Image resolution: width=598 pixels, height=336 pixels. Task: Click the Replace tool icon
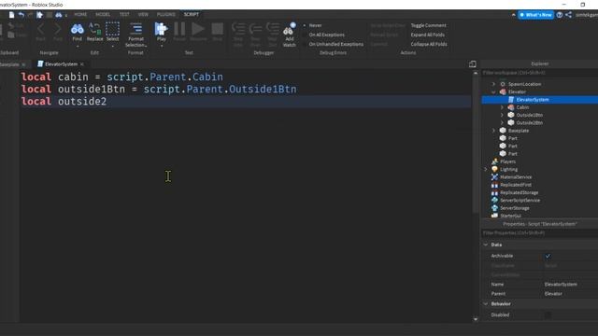tap(94, 29)
